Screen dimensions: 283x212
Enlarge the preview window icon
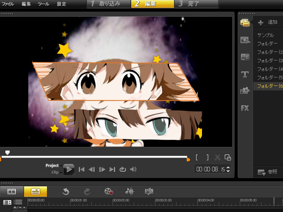tap(228, 158)
